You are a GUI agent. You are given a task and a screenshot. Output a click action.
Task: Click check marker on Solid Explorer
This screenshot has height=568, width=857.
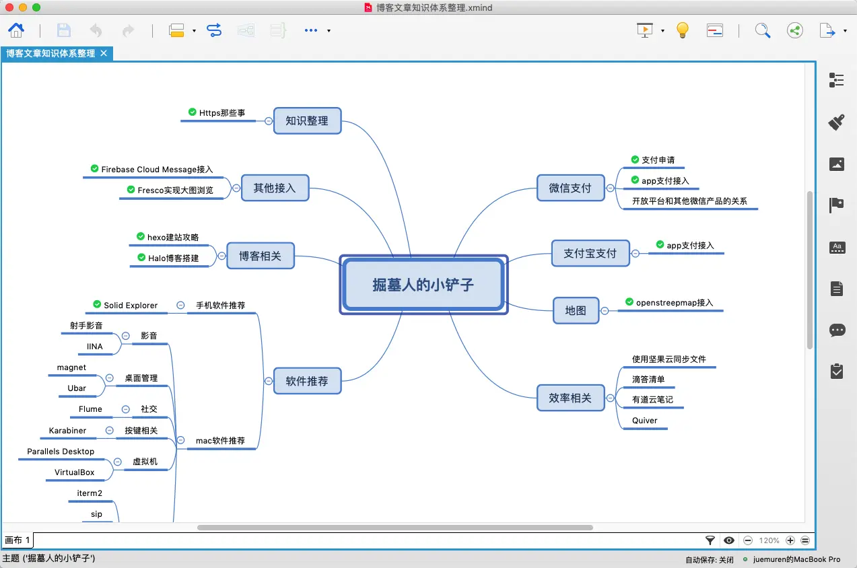[x=97, y=305]
